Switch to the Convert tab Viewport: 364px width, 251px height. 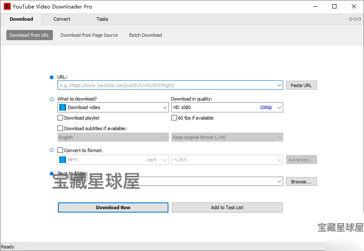(x=62, y=19)
